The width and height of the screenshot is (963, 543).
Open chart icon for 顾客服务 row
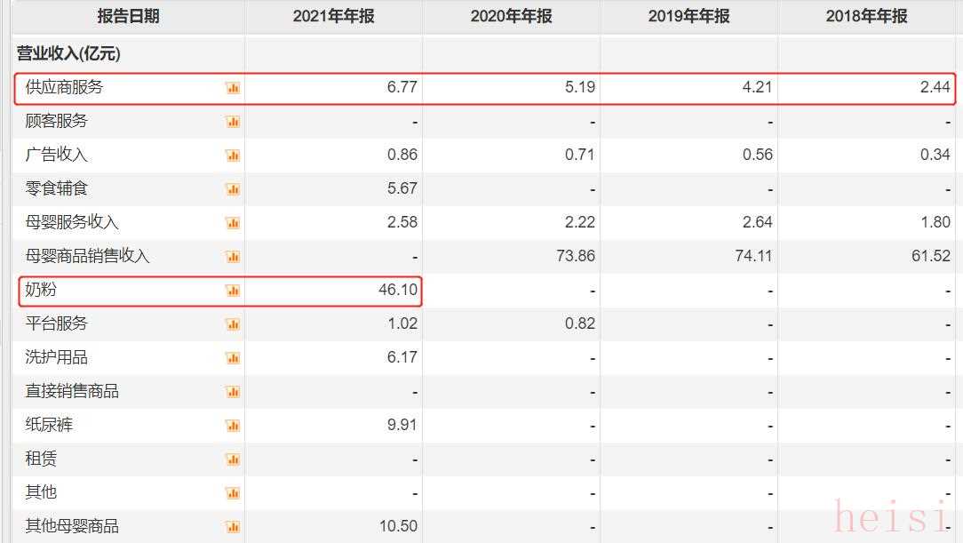click(233, 122)
